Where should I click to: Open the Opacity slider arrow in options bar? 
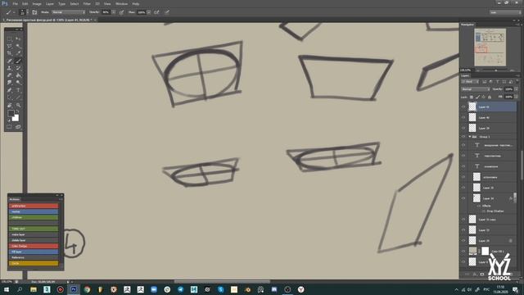[x=114, y=12]
